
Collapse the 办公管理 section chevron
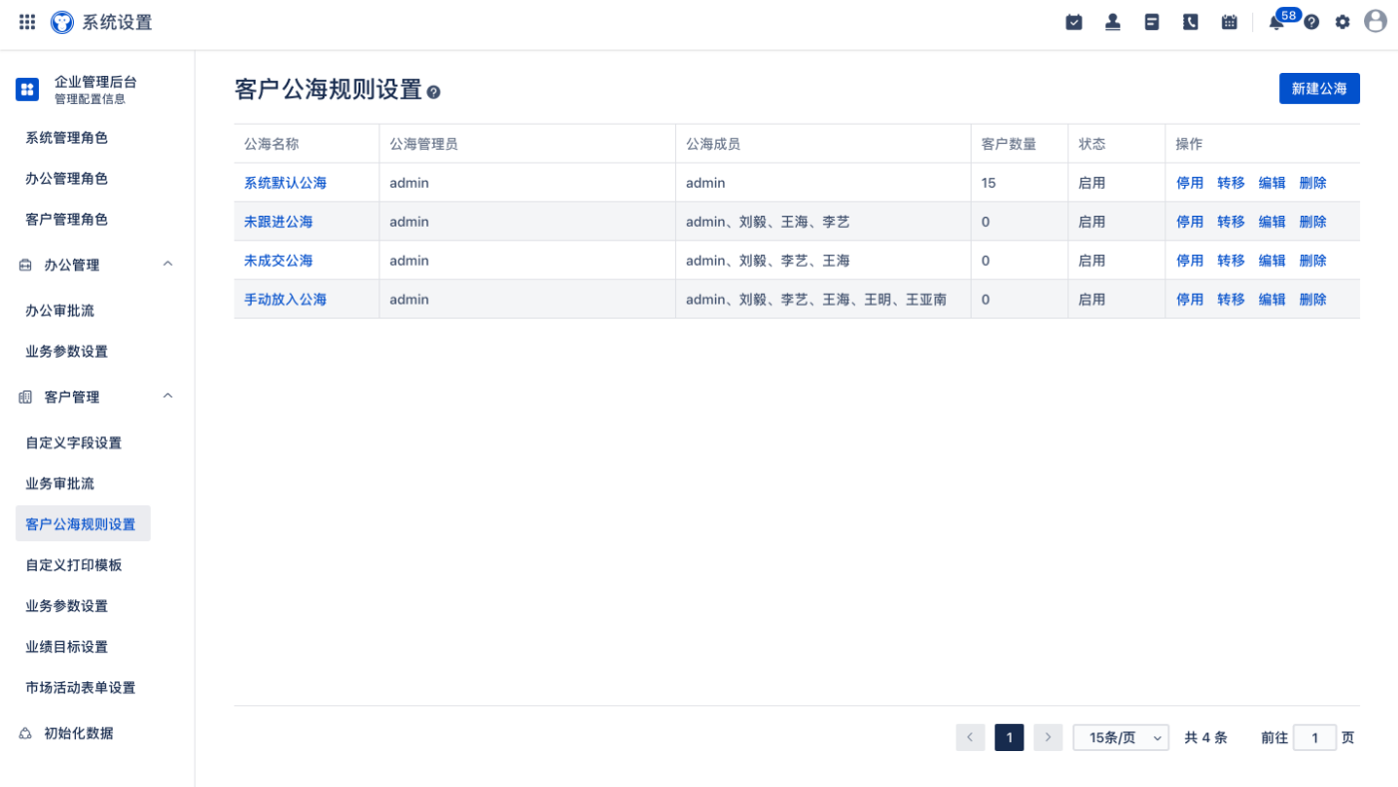point(168,264)
